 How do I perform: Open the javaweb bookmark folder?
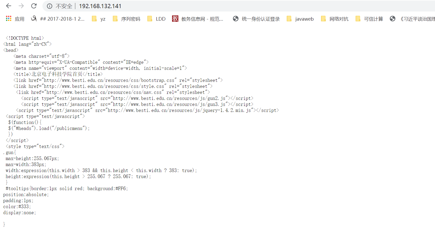(x=300, y=19)
